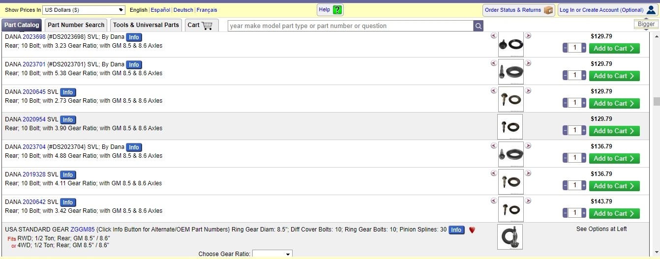Click the page vertical scrollbar thumb
This screenshot has width=660, height=259.
pyautogui.click(x=656, y=101)
